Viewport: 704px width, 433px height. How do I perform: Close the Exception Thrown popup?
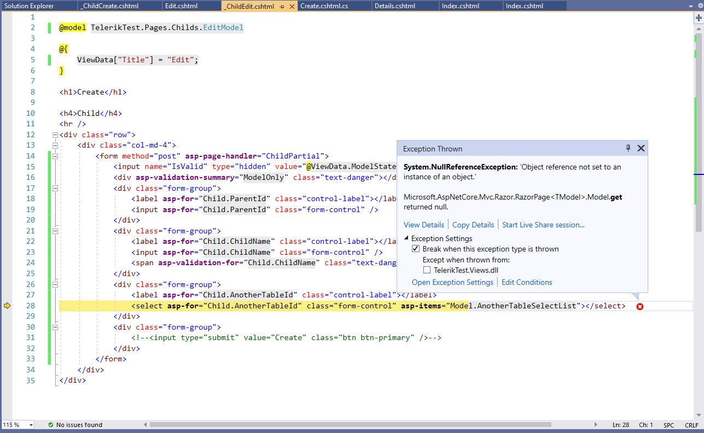click(641, 148)
